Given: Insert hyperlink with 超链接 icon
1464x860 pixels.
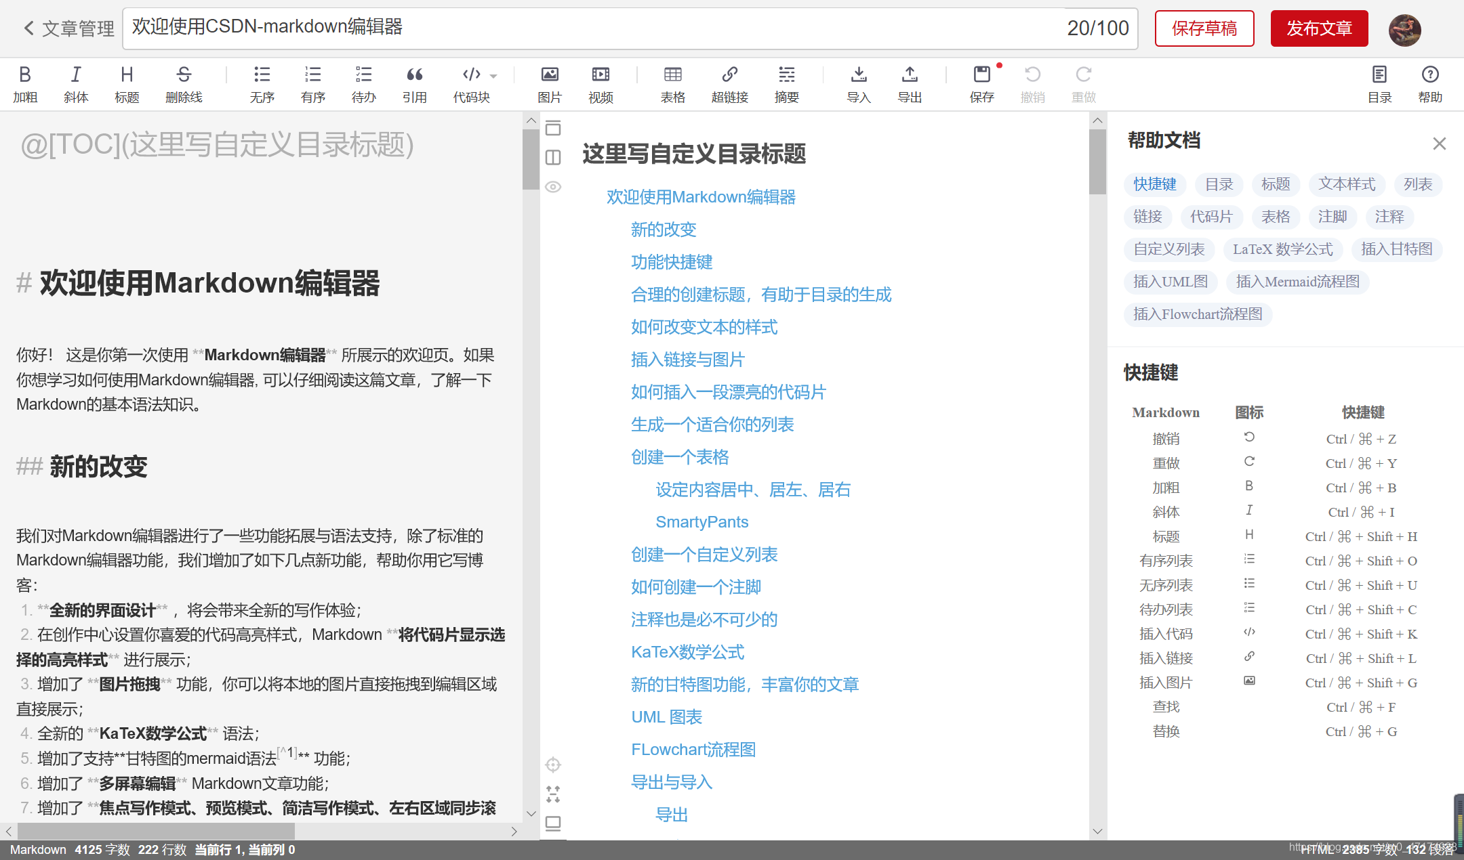Looking at the screenshot, I should pyautogui.click(x=729, y=84).
